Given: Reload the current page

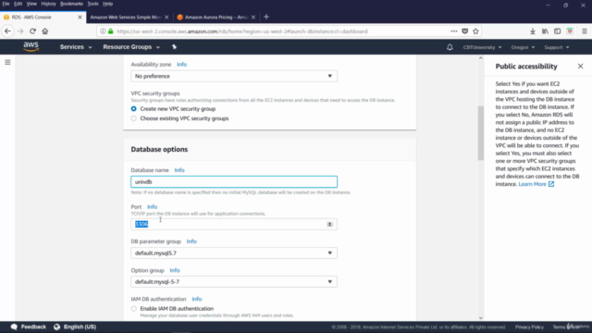Looking at the screenshot, I should 33,31.
